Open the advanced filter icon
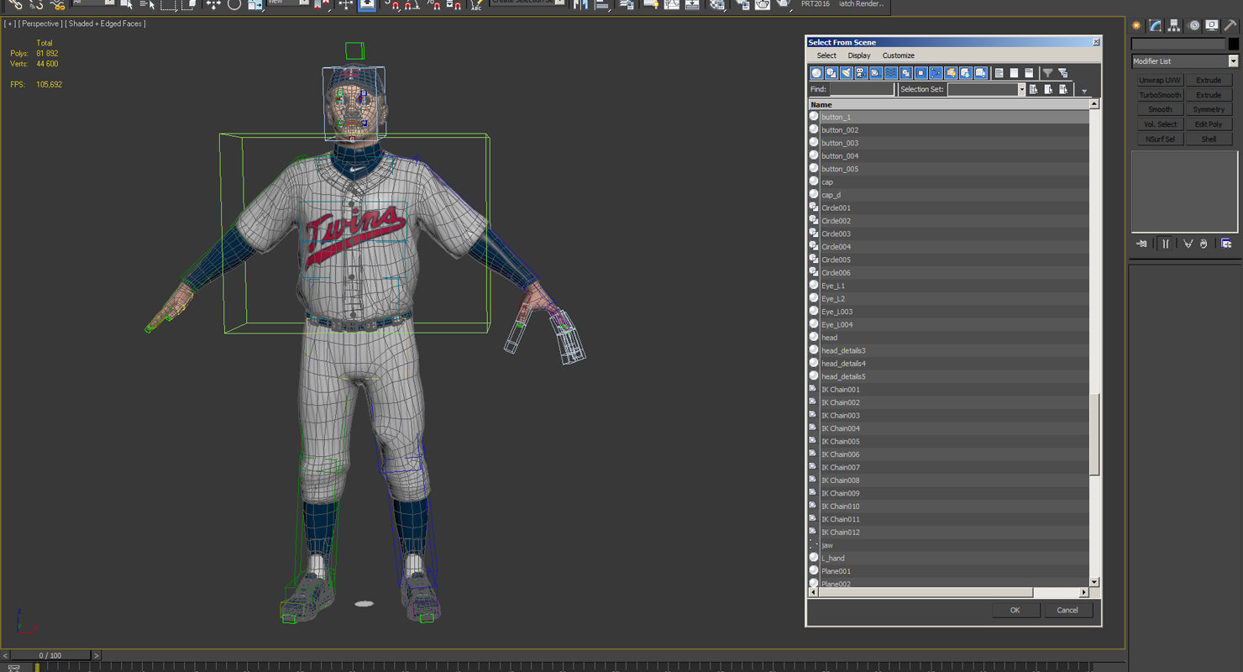Screen dimensions: 1243x672 [1063, 73]
